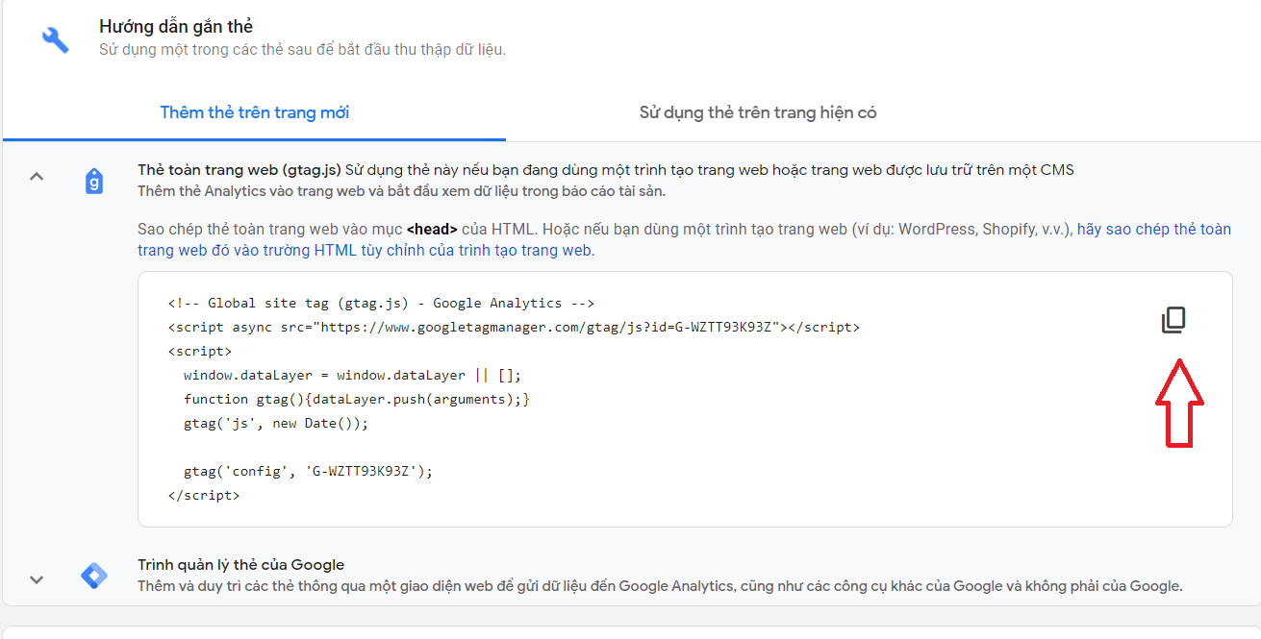Click the Google Tag Manager diamond icon

(x=94, y=577)
